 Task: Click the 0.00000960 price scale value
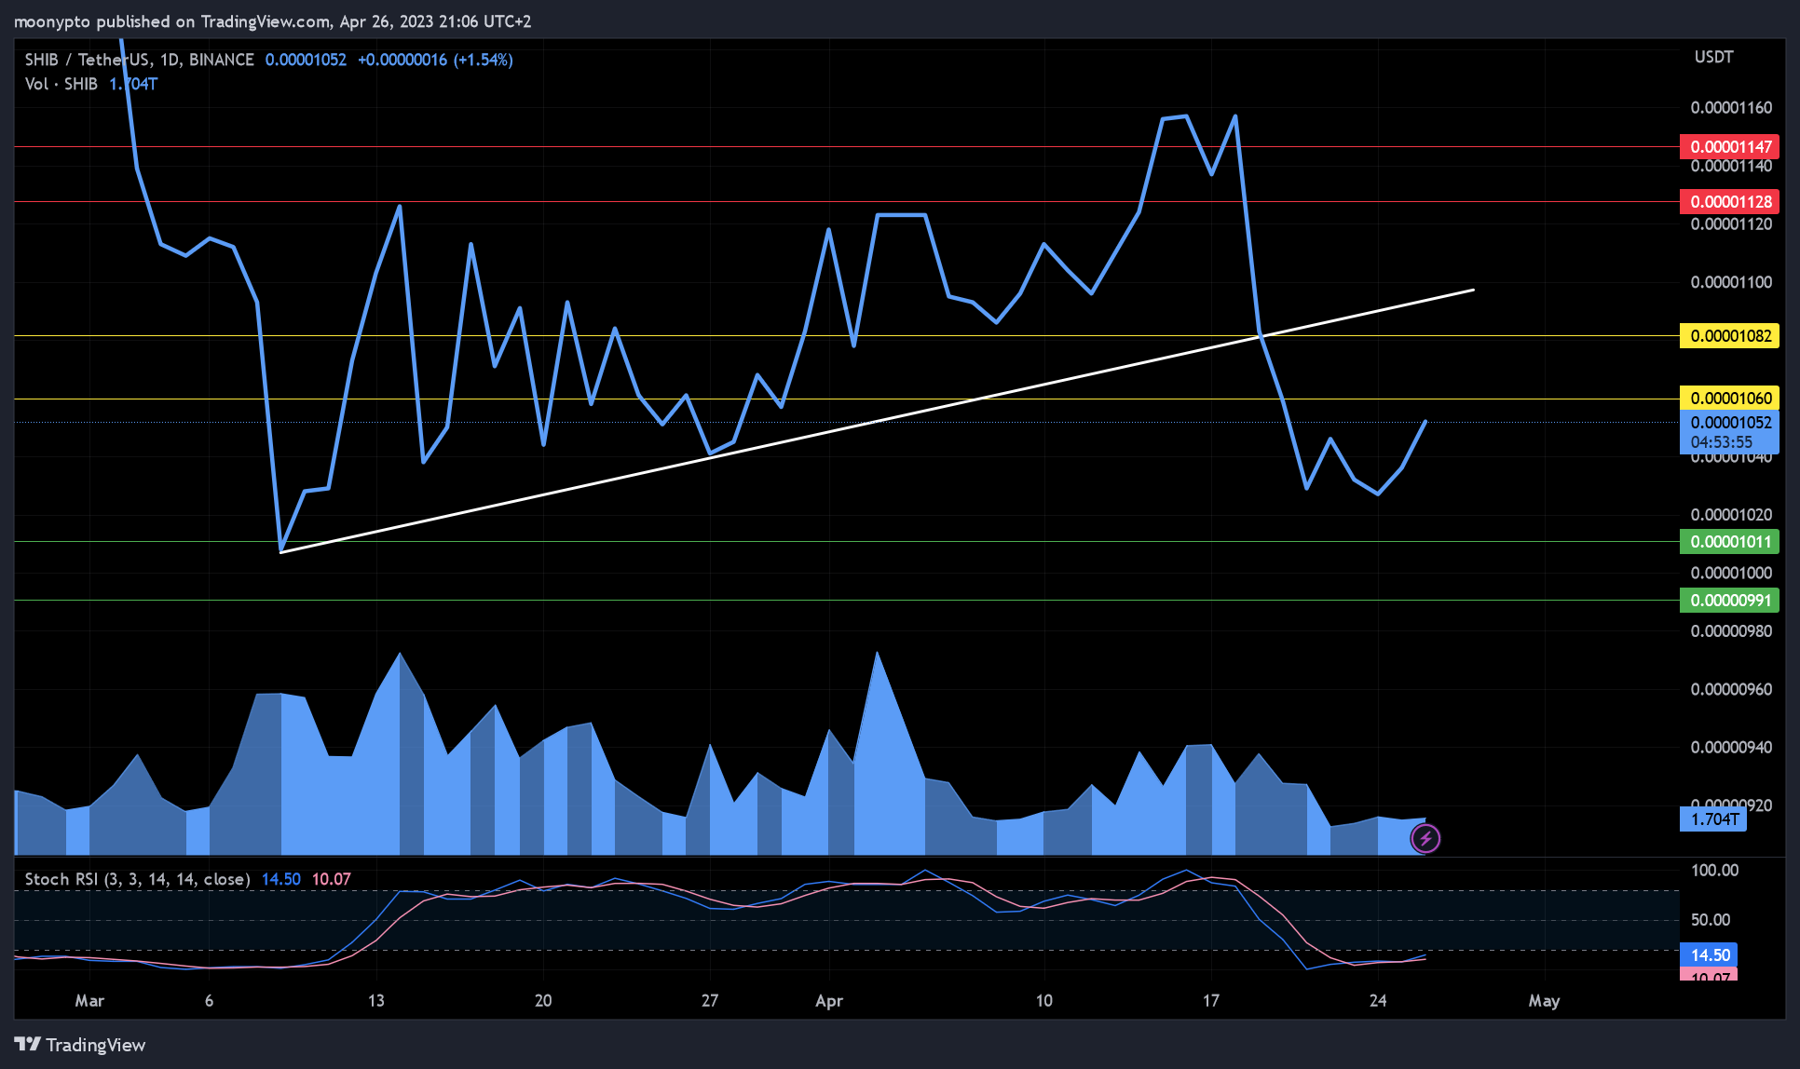[x=1731, y=690]
